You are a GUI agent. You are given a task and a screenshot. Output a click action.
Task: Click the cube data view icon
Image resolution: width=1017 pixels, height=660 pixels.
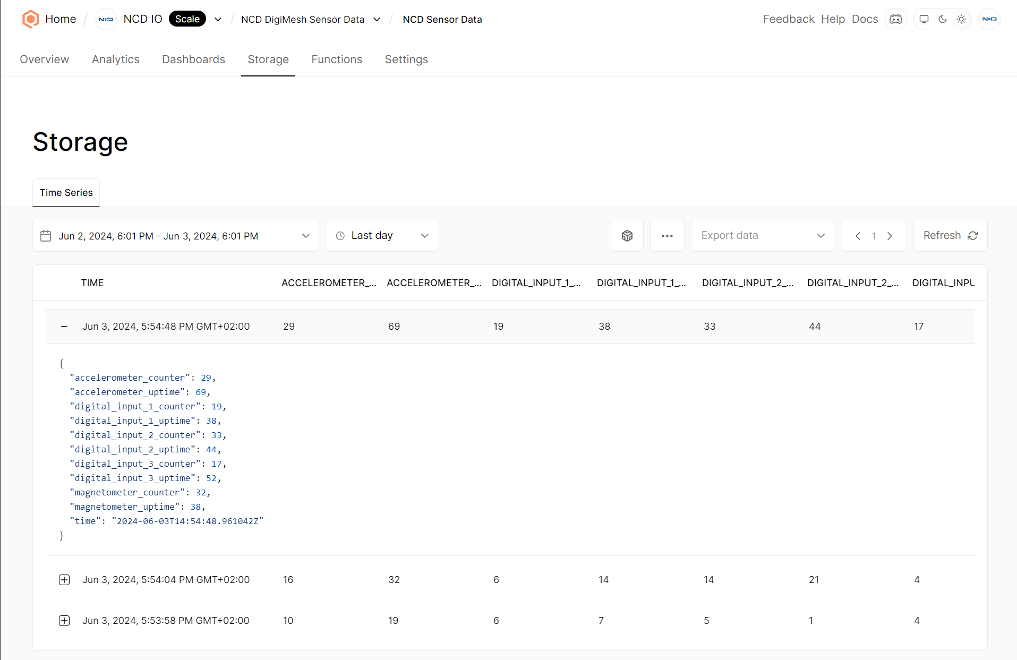coord(627,235)
